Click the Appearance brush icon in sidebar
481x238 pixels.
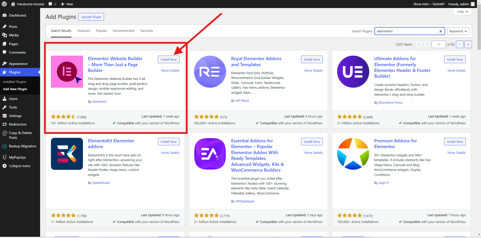(x=5, y=64)
